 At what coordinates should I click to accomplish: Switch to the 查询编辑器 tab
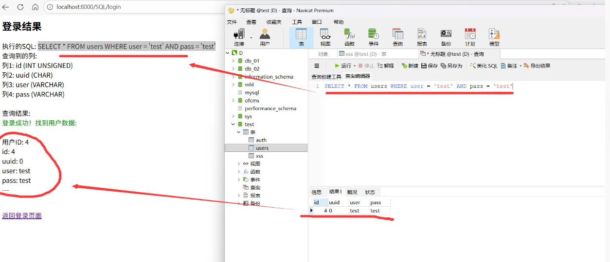coord(358,76)
